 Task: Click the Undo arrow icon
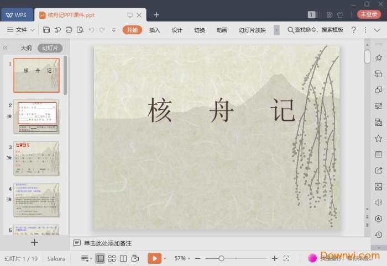click(92, 30)
